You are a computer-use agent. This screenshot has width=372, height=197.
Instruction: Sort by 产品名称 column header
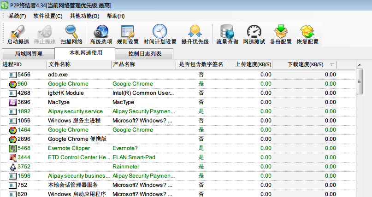[143, 64]
